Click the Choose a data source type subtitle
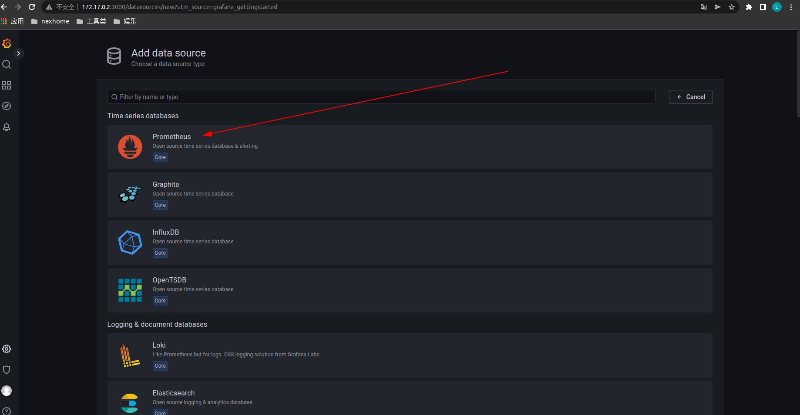The height and width of the screenshot is (415, 800). 168,64
